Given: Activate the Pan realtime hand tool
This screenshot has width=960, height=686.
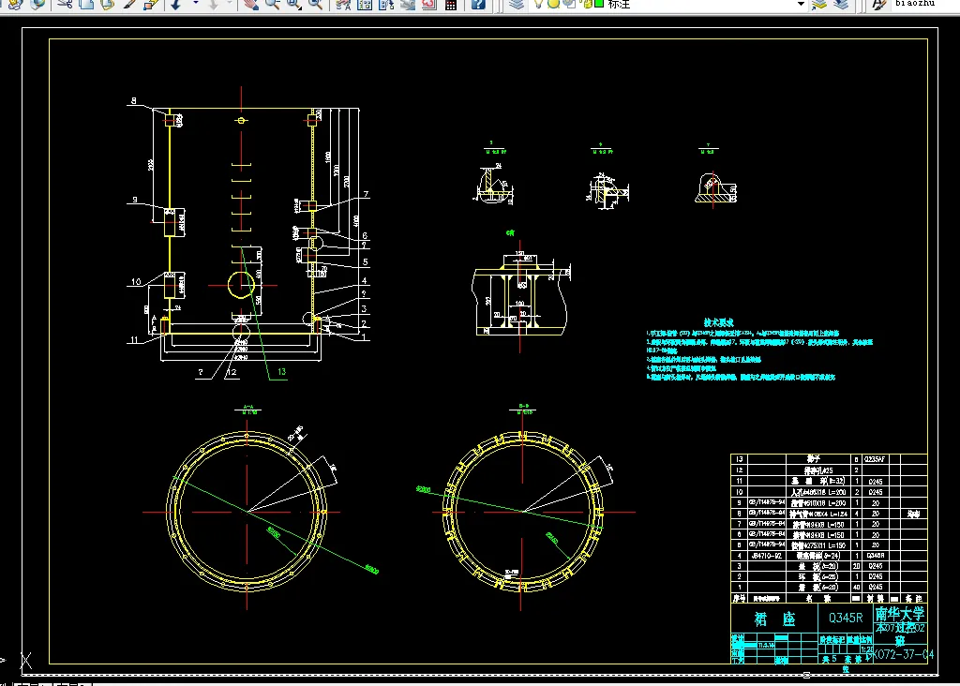Looking at the screenshot, I should click(250, 5).
